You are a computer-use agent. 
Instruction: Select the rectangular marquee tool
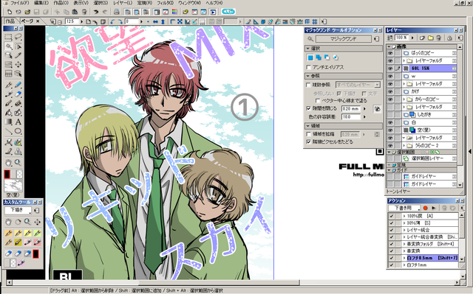pyautogui.click(x=8, y=38)
